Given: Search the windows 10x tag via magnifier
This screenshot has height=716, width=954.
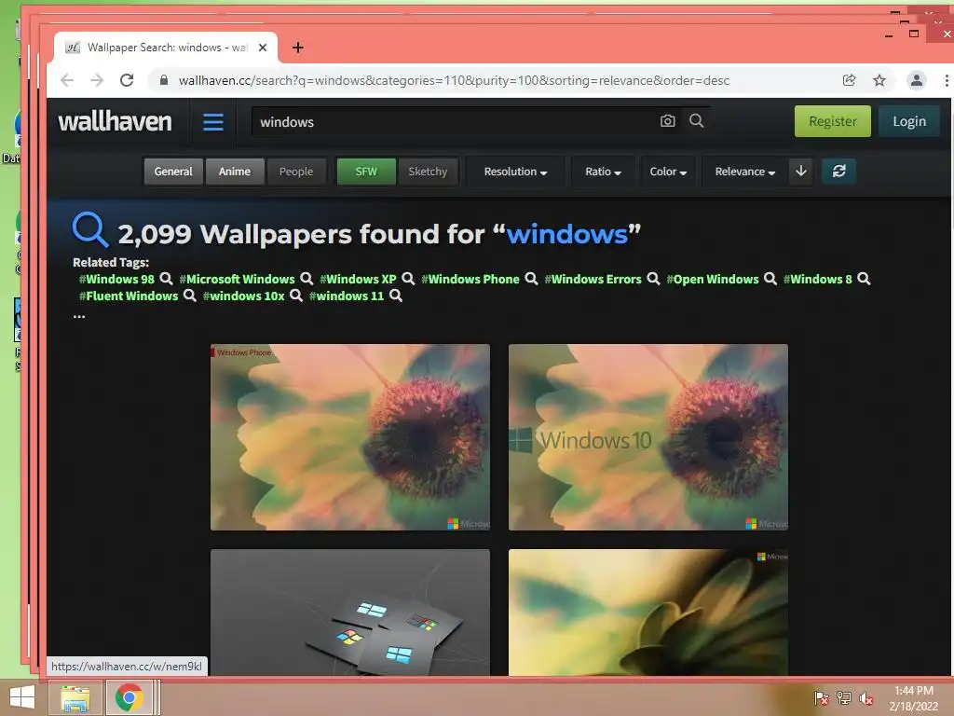Looking at the screenshot, I should coord(296,296).
